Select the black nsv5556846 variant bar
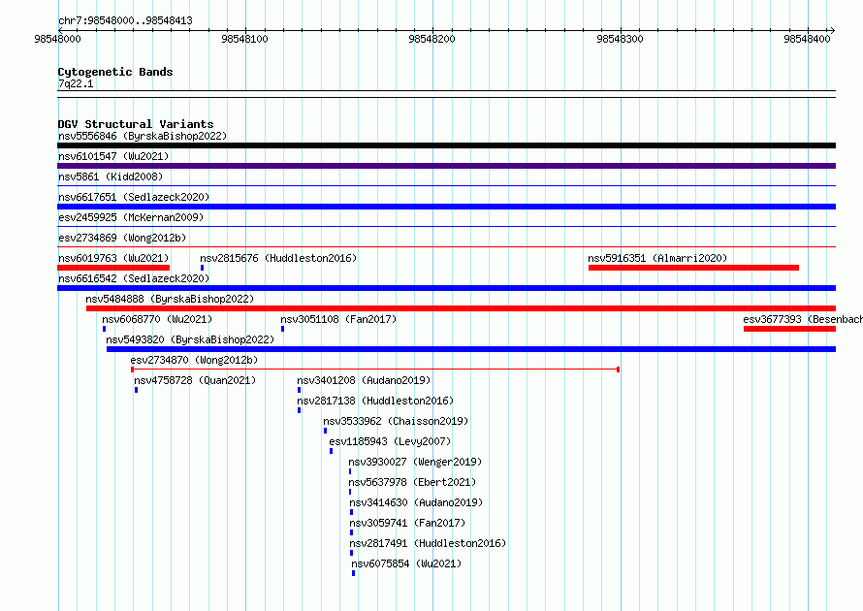This screenshot has height=611, width=863. [446, 145]
